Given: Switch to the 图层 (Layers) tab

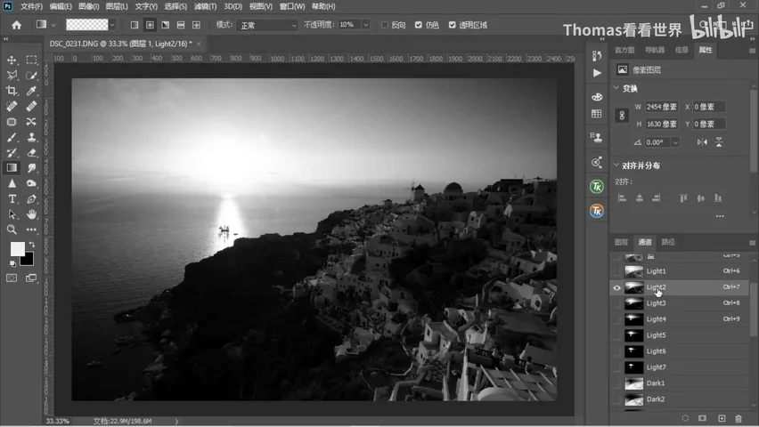Looking at the screenshot, I should click(x=621, y=242).
